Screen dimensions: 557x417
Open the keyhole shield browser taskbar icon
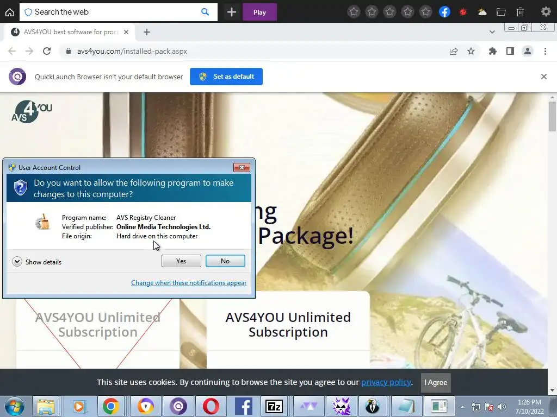(x=145, y=406)
